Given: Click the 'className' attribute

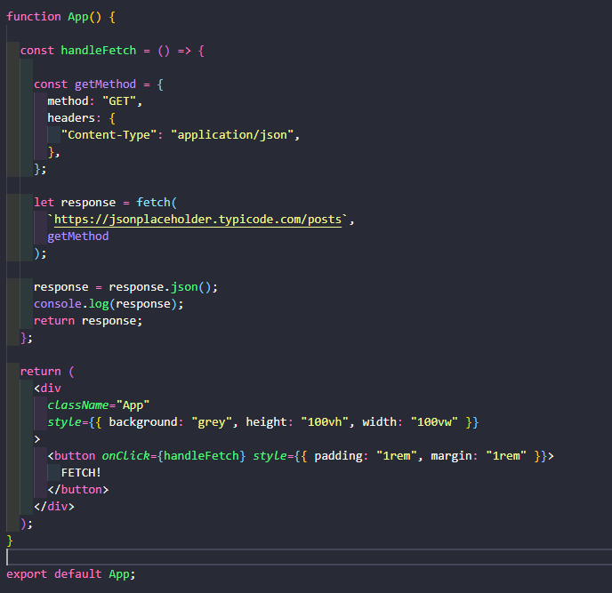Looking at the screenshot, I should click(78, 405).
